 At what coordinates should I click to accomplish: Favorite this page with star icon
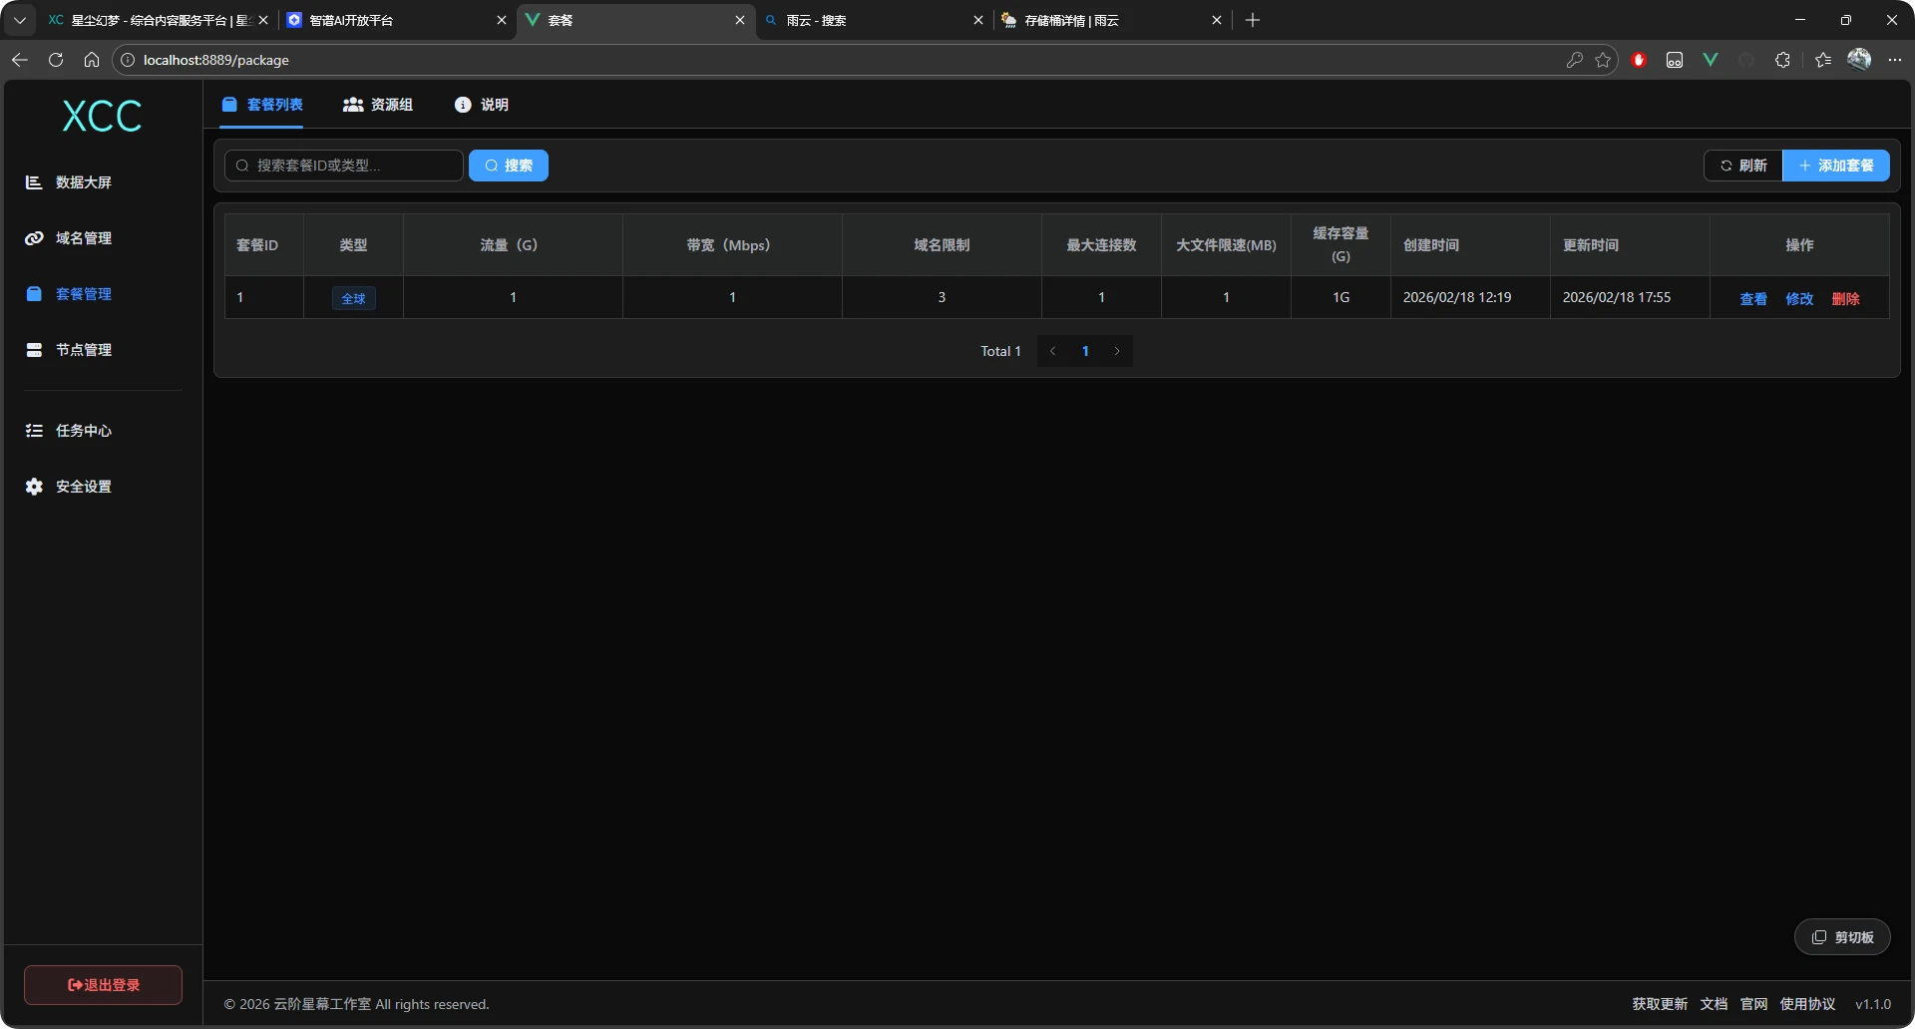coord(1603,60)
